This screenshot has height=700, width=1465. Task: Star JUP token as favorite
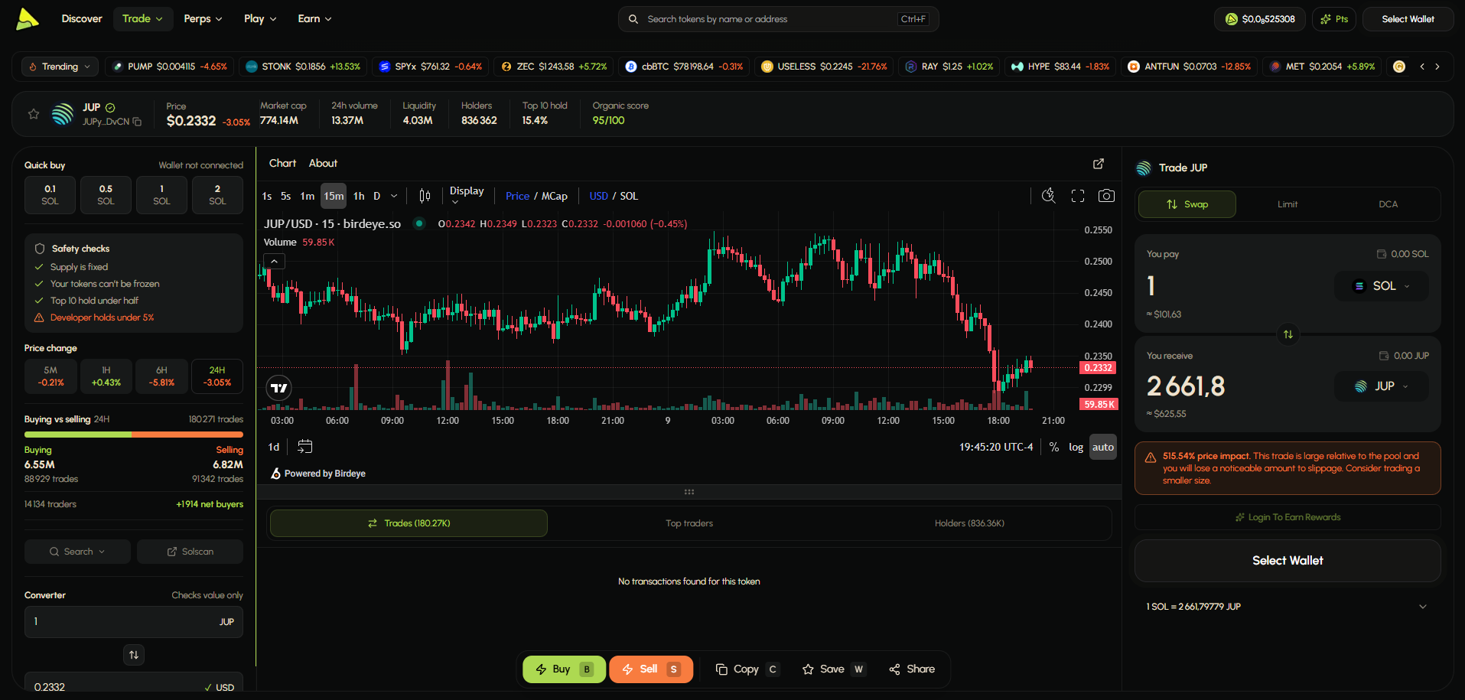[x=34, y=114]
